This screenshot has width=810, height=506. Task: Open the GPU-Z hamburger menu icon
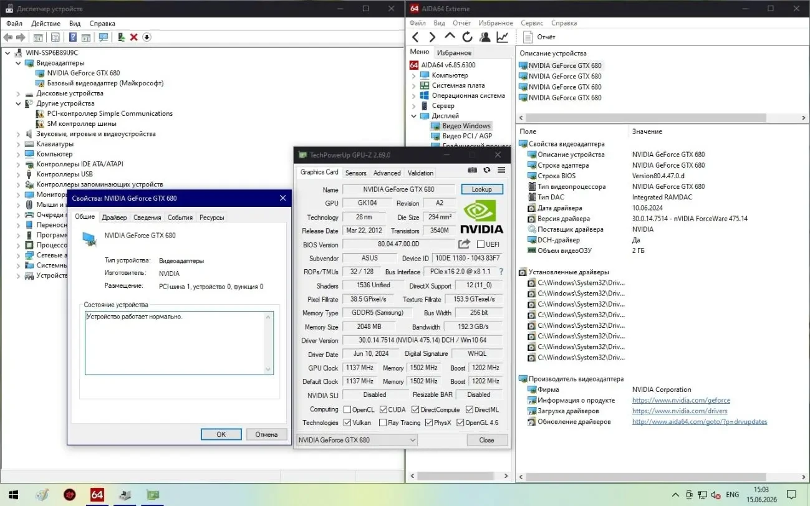pos(501,170)
